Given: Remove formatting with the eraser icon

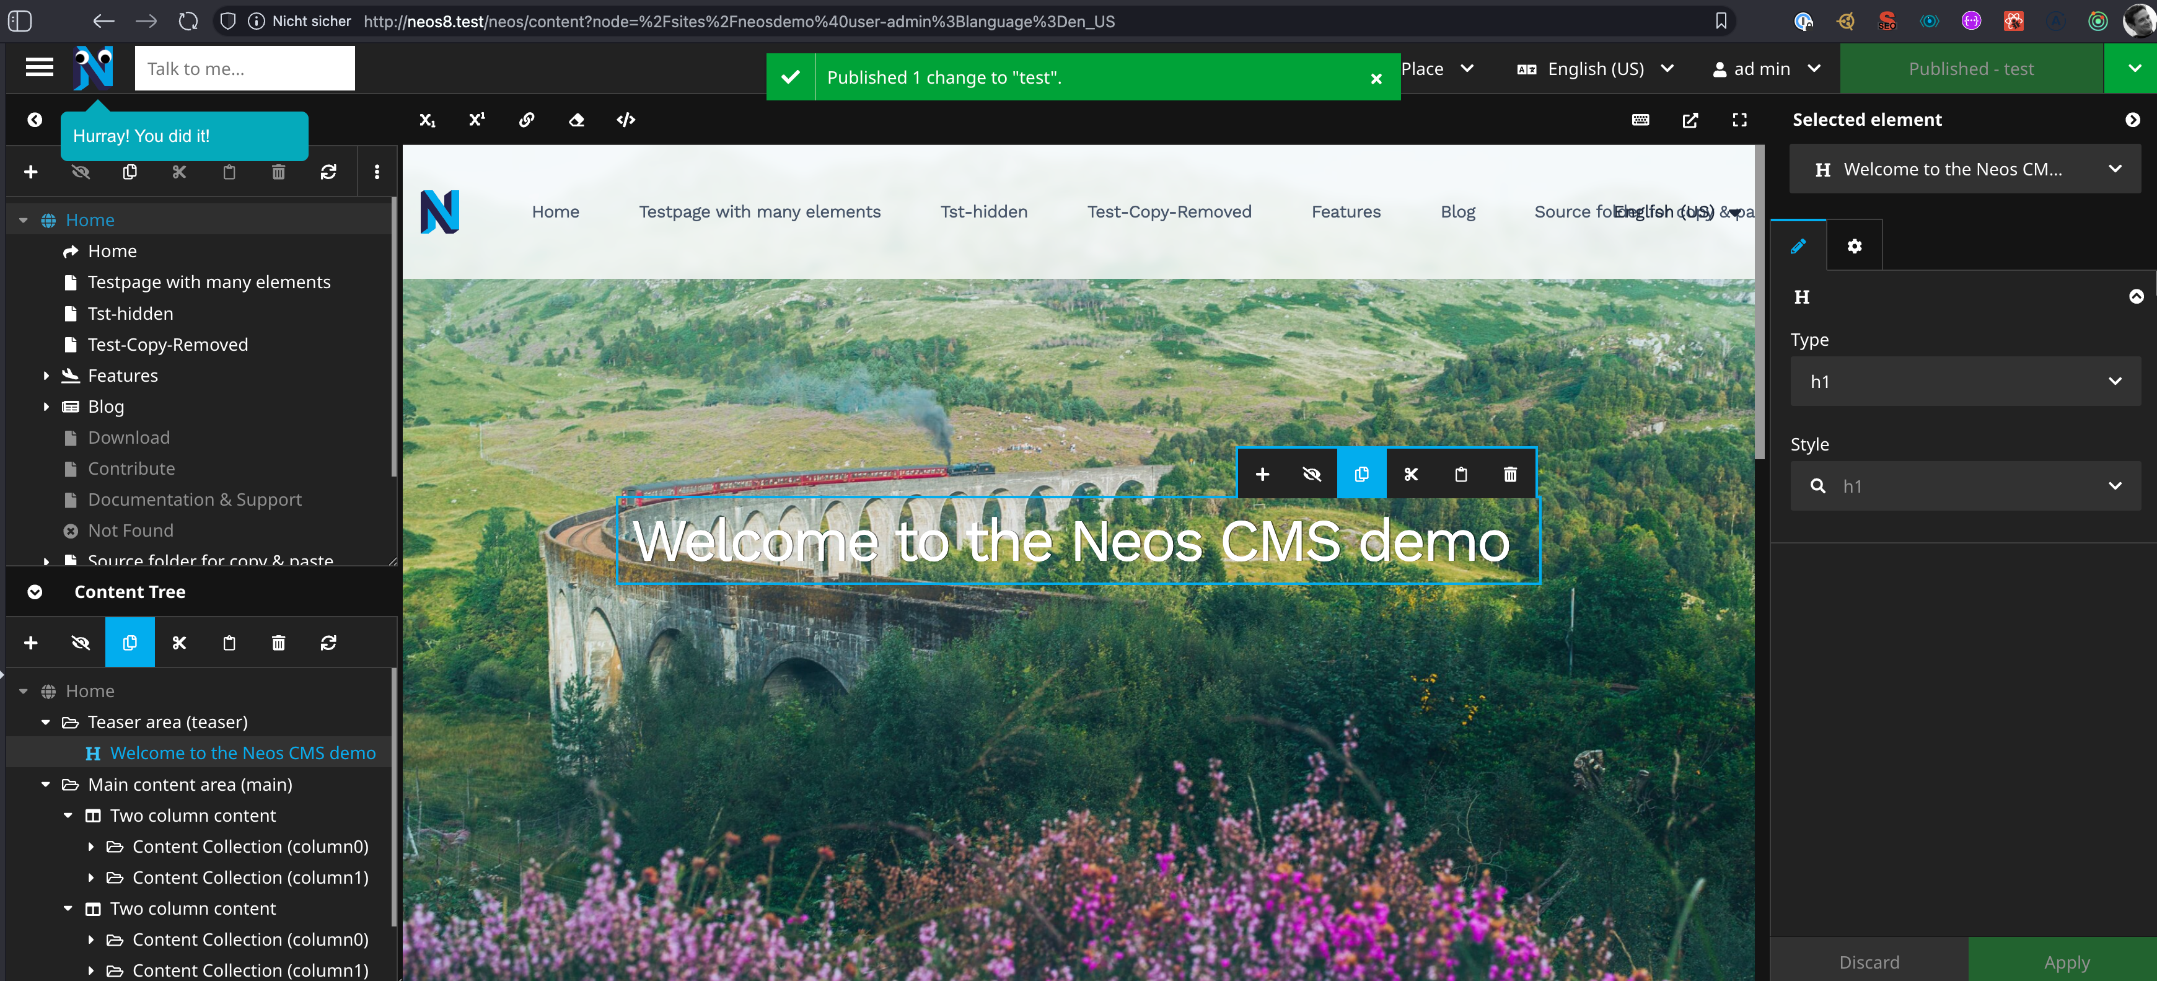Looking at the screenshot, I should (576, 120).
